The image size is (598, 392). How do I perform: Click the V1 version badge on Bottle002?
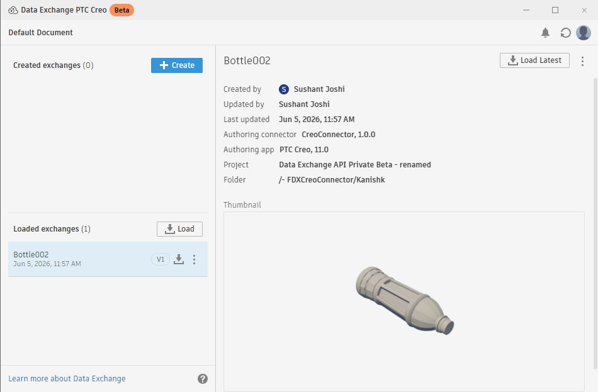pos(161,259)
